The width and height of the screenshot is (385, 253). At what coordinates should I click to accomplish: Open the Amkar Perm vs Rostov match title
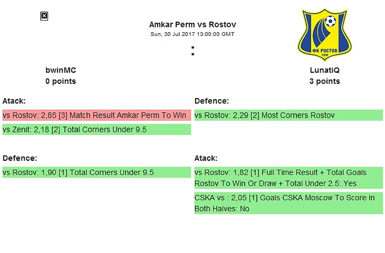192,25
